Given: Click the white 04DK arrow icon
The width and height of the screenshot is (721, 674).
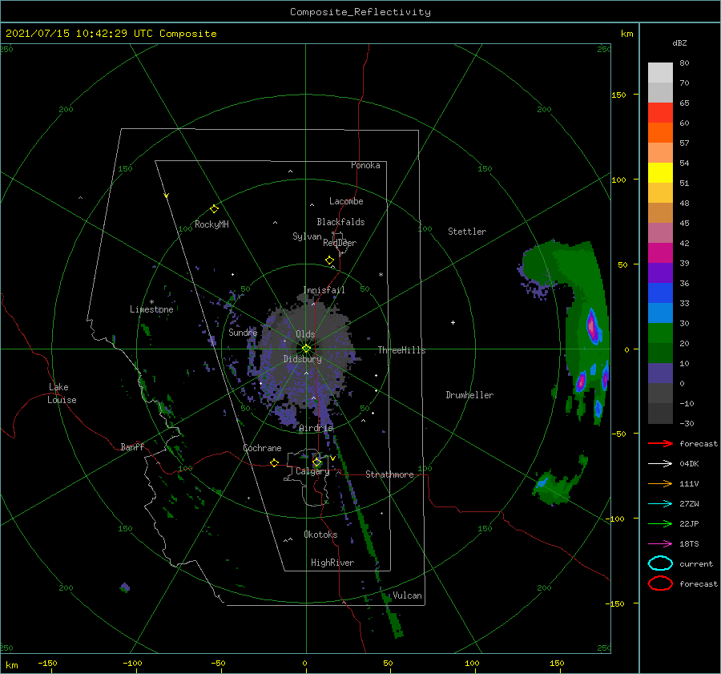Looking at the screenshot, I should point(660,464).
